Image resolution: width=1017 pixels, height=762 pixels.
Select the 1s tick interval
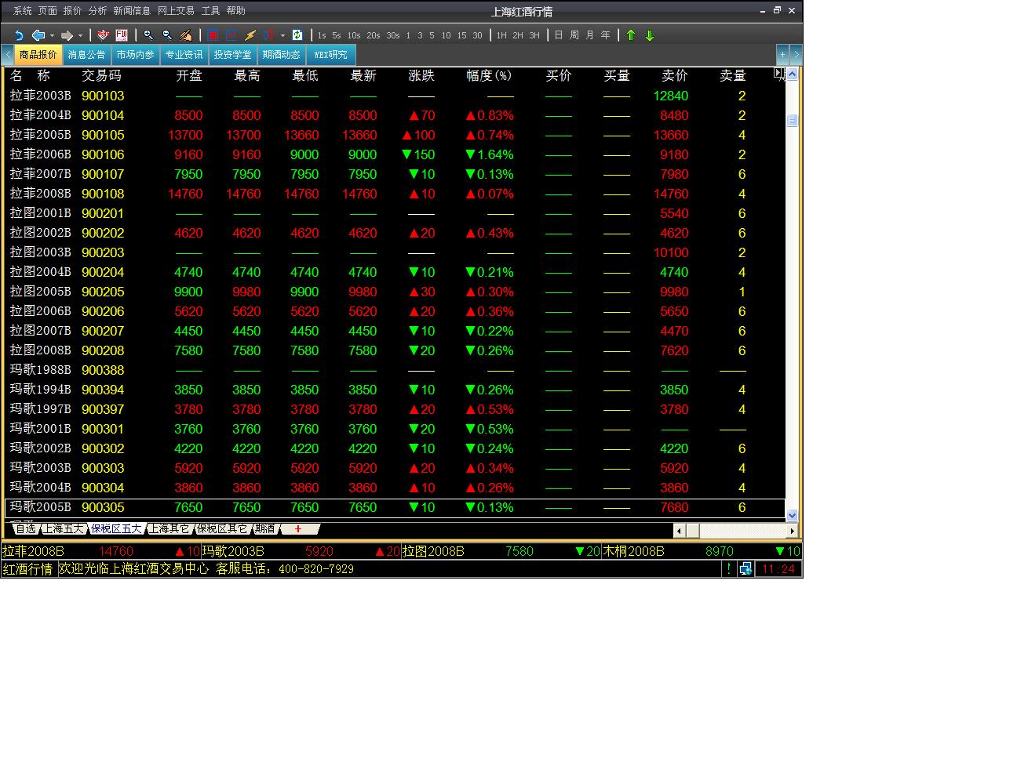[322, 35]
